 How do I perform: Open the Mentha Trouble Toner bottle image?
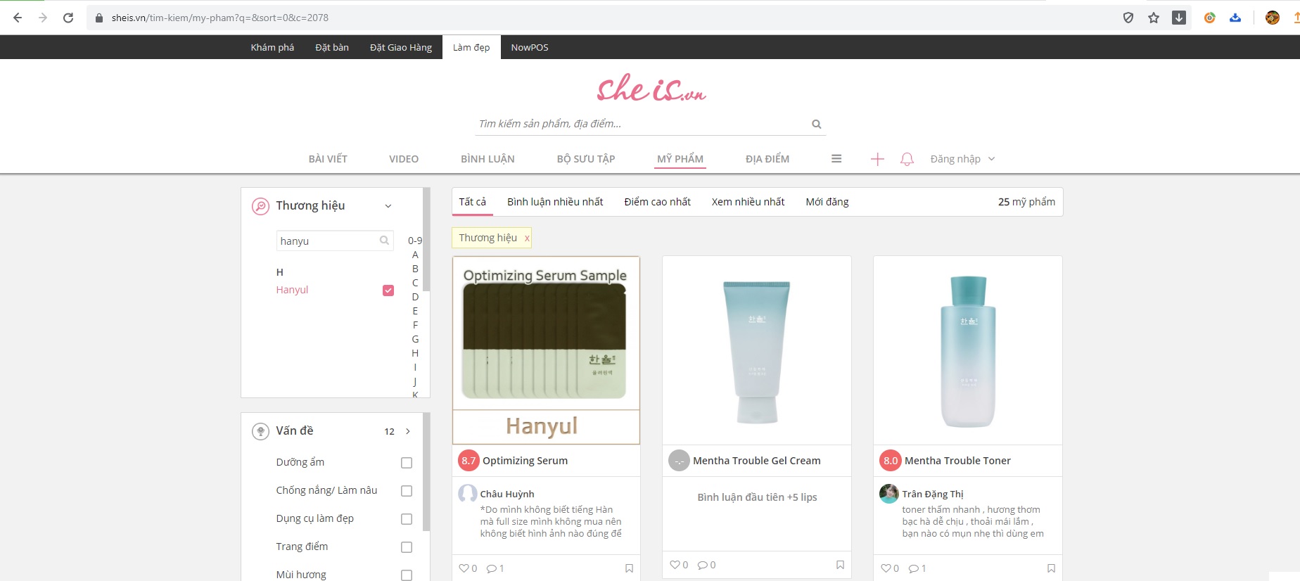[x=968, y=350]
